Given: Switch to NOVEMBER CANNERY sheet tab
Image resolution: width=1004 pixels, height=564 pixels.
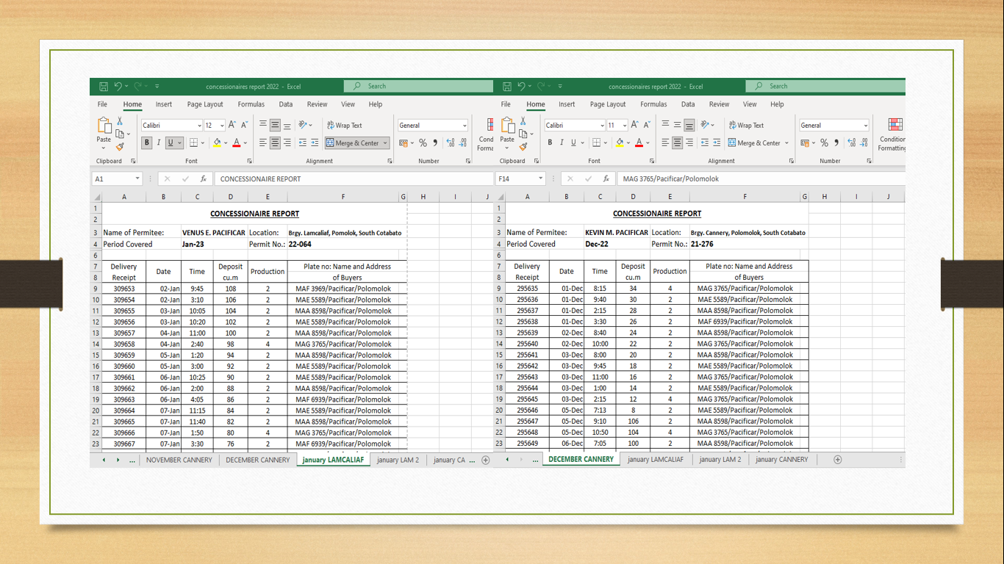Looking at the screenshot, I should pyautogui.click(x=179, y=460).
